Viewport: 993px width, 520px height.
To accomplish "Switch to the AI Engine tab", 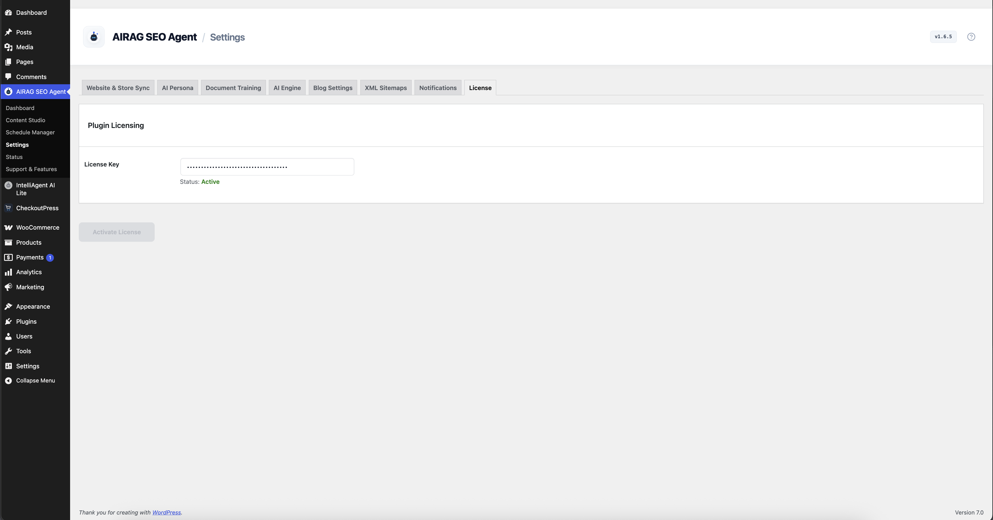I will 287,88.
